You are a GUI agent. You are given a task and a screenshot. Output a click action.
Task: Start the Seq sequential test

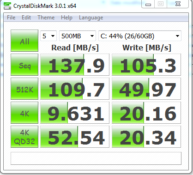pyautogui.click(x=24, y=65)
